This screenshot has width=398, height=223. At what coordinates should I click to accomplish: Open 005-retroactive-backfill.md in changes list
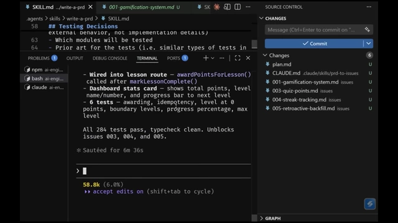tap(303, 108)
